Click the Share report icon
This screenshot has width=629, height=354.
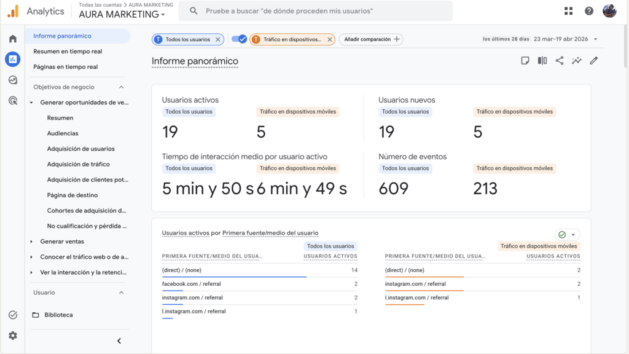click(560, 60)
